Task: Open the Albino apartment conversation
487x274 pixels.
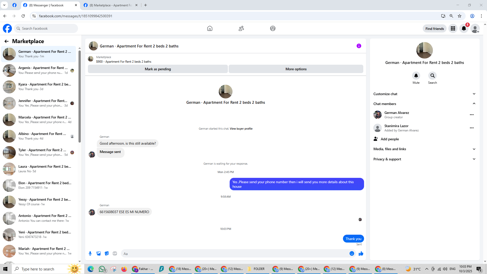Action: 39,136
